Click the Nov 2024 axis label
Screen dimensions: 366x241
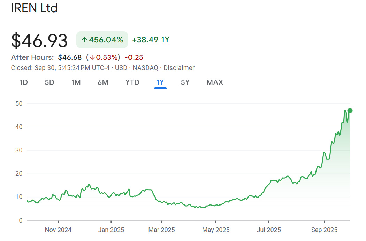coord(58,230)
